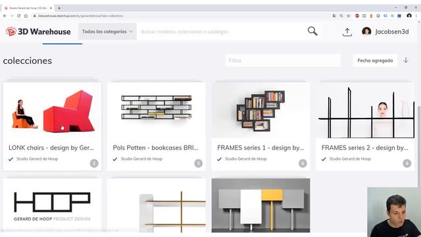Click the red adblock extension icon
Image resolution: width=421 pixels, height=237 pixels.
point(357,16)
